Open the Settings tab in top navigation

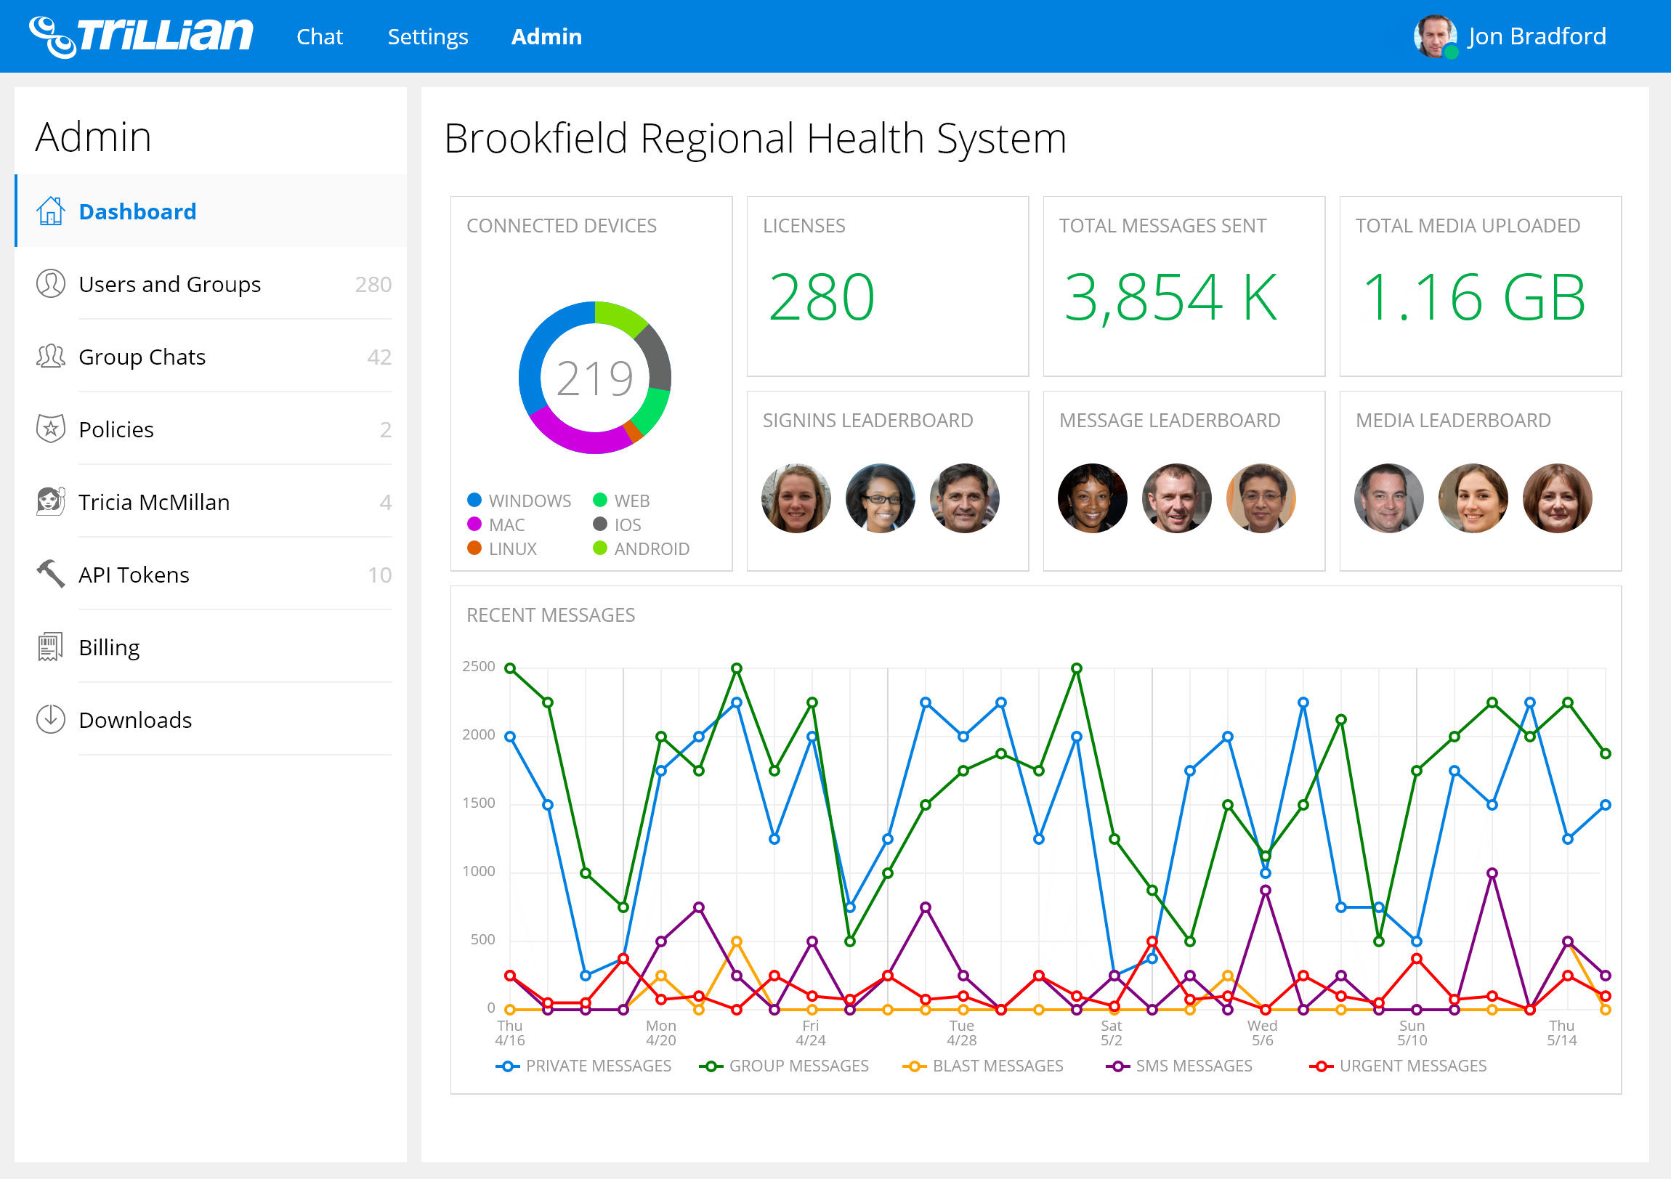coord(427,36)
